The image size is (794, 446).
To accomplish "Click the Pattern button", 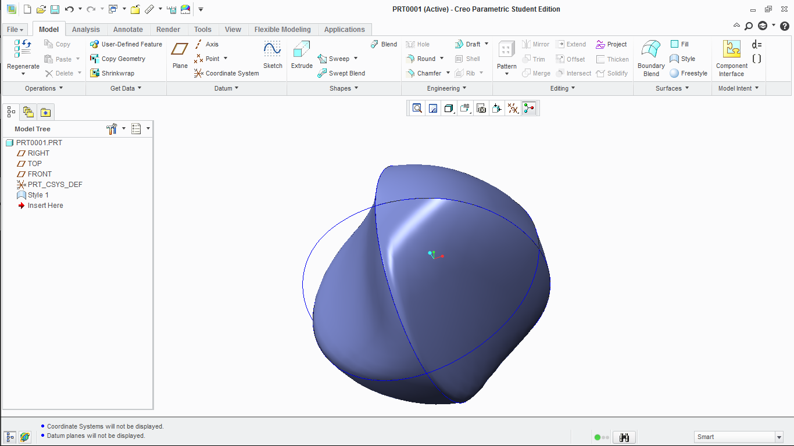I will click(507, 55).
